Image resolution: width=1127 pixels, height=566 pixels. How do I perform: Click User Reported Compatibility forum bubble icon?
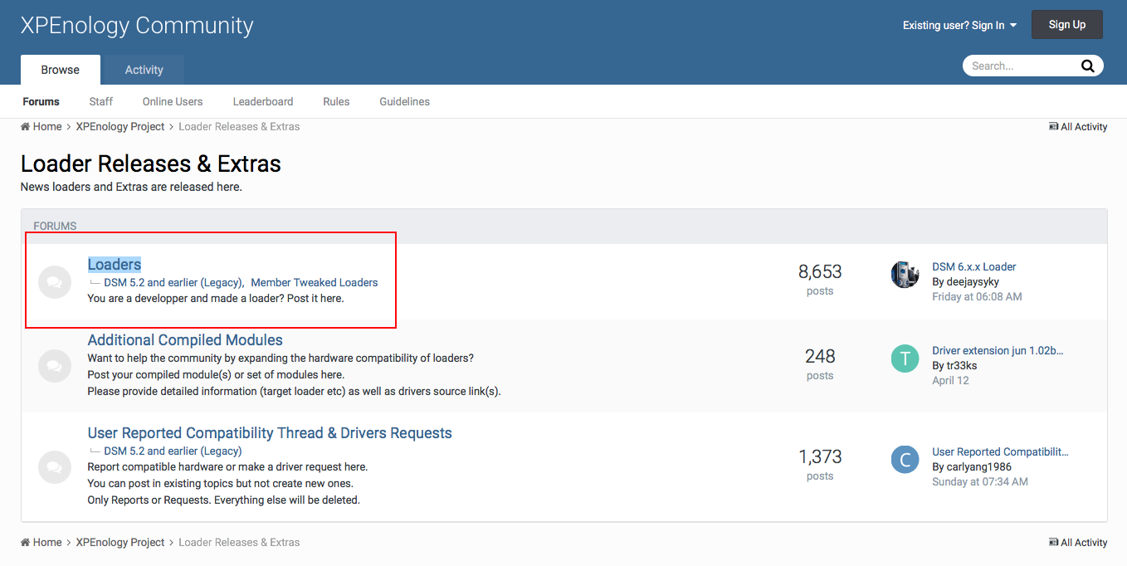pos(55,466)
